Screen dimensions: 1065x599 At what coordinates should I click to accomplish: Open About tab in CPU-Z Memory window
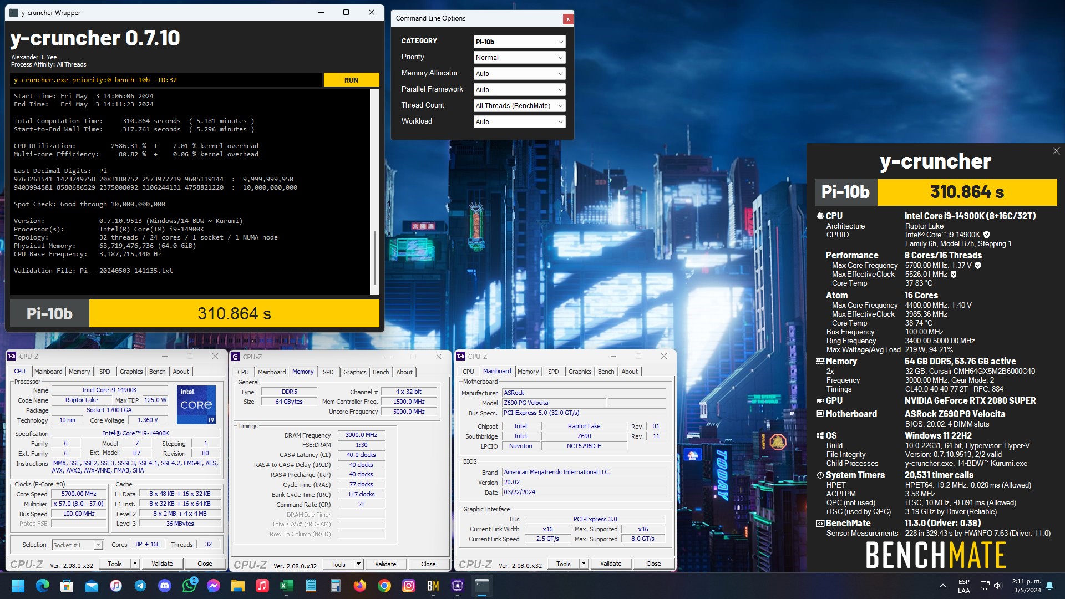point(404,372)
